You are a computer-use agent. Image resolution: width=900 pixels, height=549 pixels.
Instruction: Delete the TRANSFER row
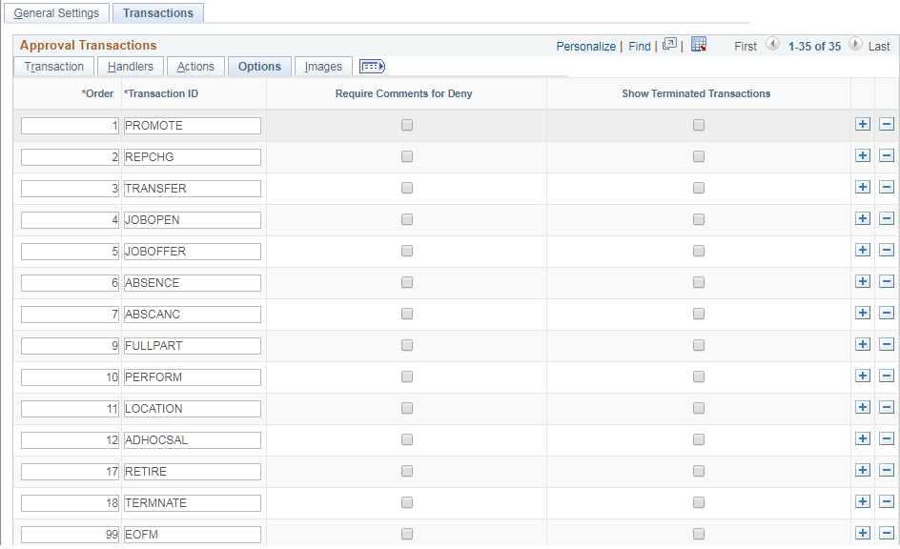point(886,187)
